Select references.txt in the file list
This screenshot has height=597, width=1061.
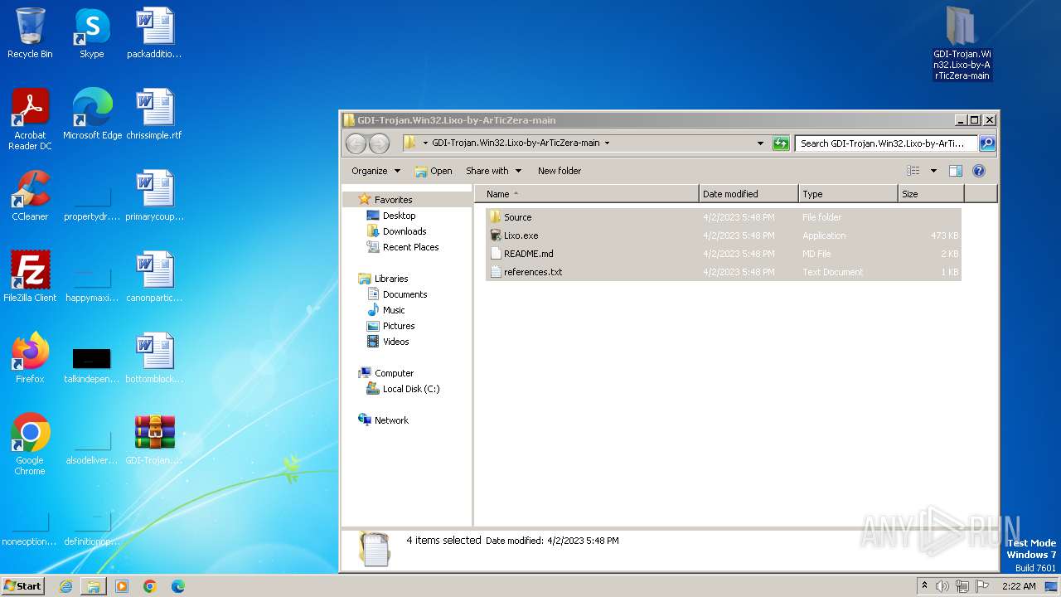pyautogui.click(x=723, y=272)
